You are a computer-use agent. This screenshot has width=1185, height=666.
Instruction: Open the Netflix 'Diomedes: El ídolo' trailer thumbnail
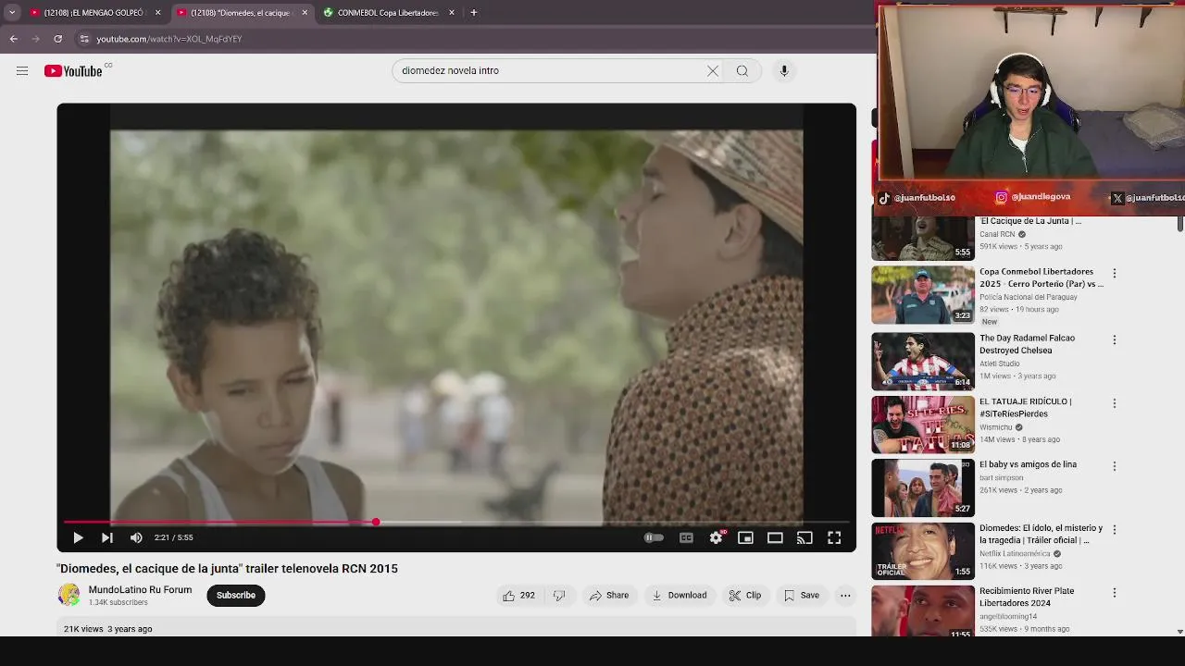point(923,551)
